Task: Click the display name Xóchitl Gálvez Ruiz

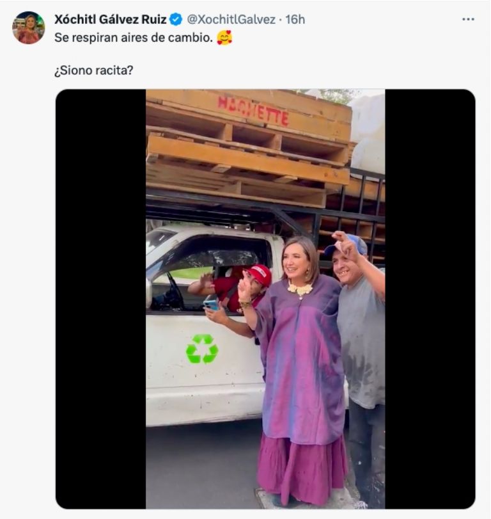Action: (110, 20)
